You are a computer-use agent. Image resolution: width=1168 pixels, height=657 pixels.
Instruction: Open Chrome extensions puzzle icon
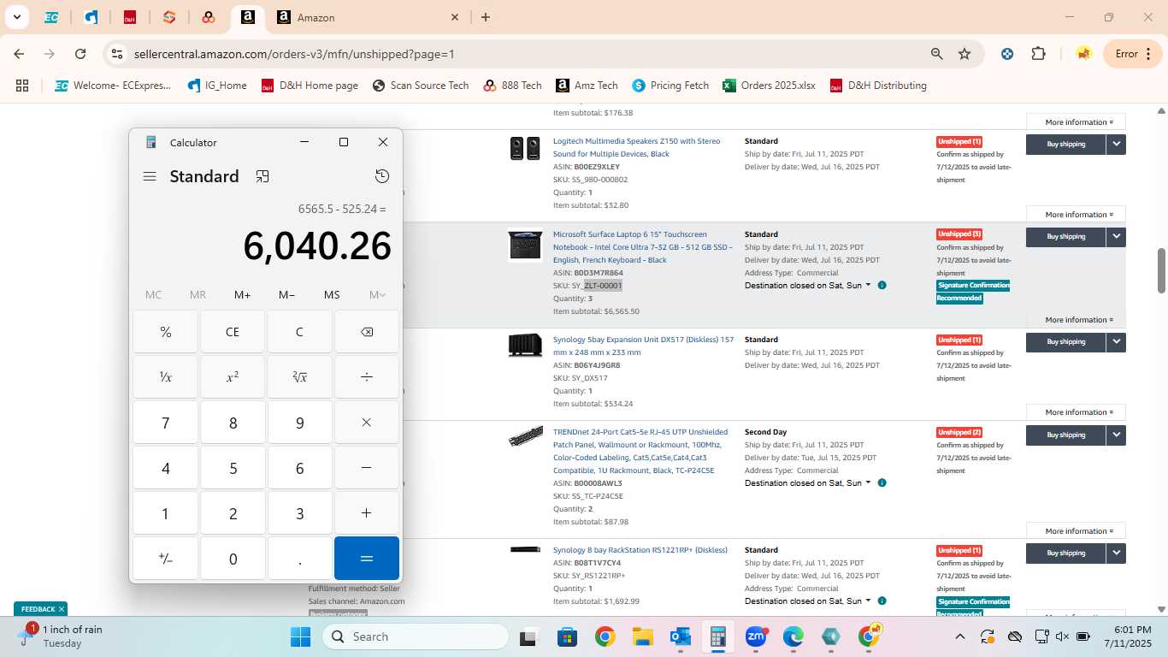(1038, 54)
